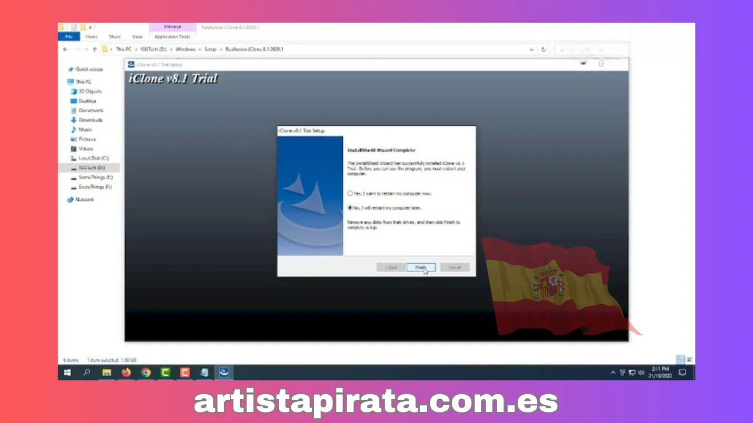Open the Share ribbon tab
This screenshot has width=753, height=423.
(x=115, y=36)
